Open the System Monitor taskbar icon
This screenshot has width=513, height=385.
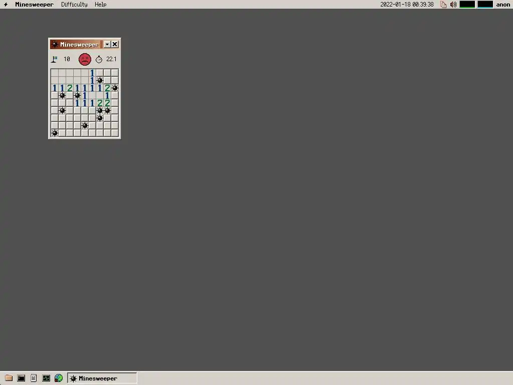pyautogui.click(x=46, y=378)
